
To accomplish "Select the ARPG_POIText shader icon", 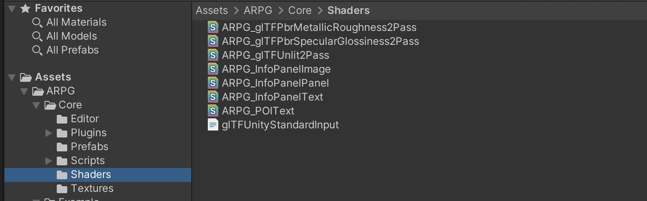I will (x=213, y=111).
